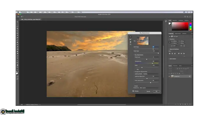Open the search icon at top right

point(188,17)
